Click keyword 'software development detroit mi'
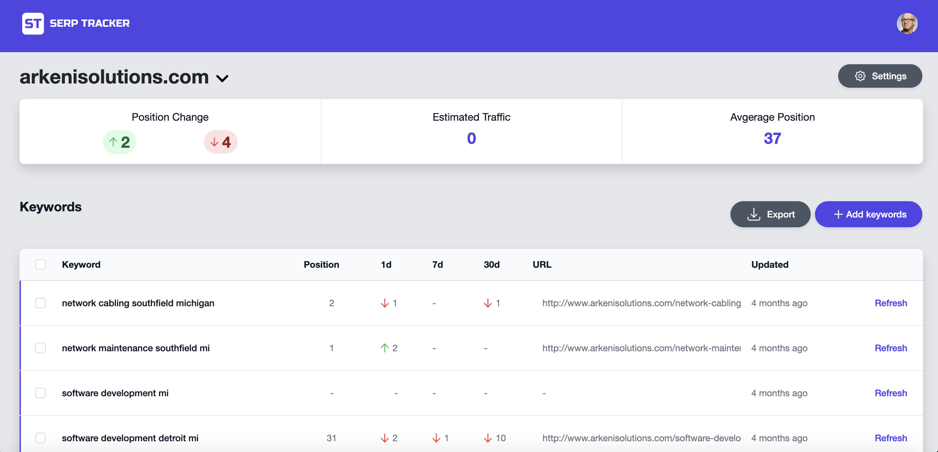938x452 pixels. 130,438
